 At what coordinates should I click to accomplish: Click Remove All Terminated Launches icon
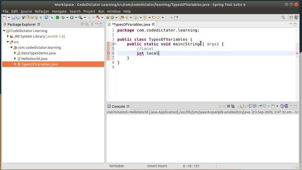coord(233,106)
